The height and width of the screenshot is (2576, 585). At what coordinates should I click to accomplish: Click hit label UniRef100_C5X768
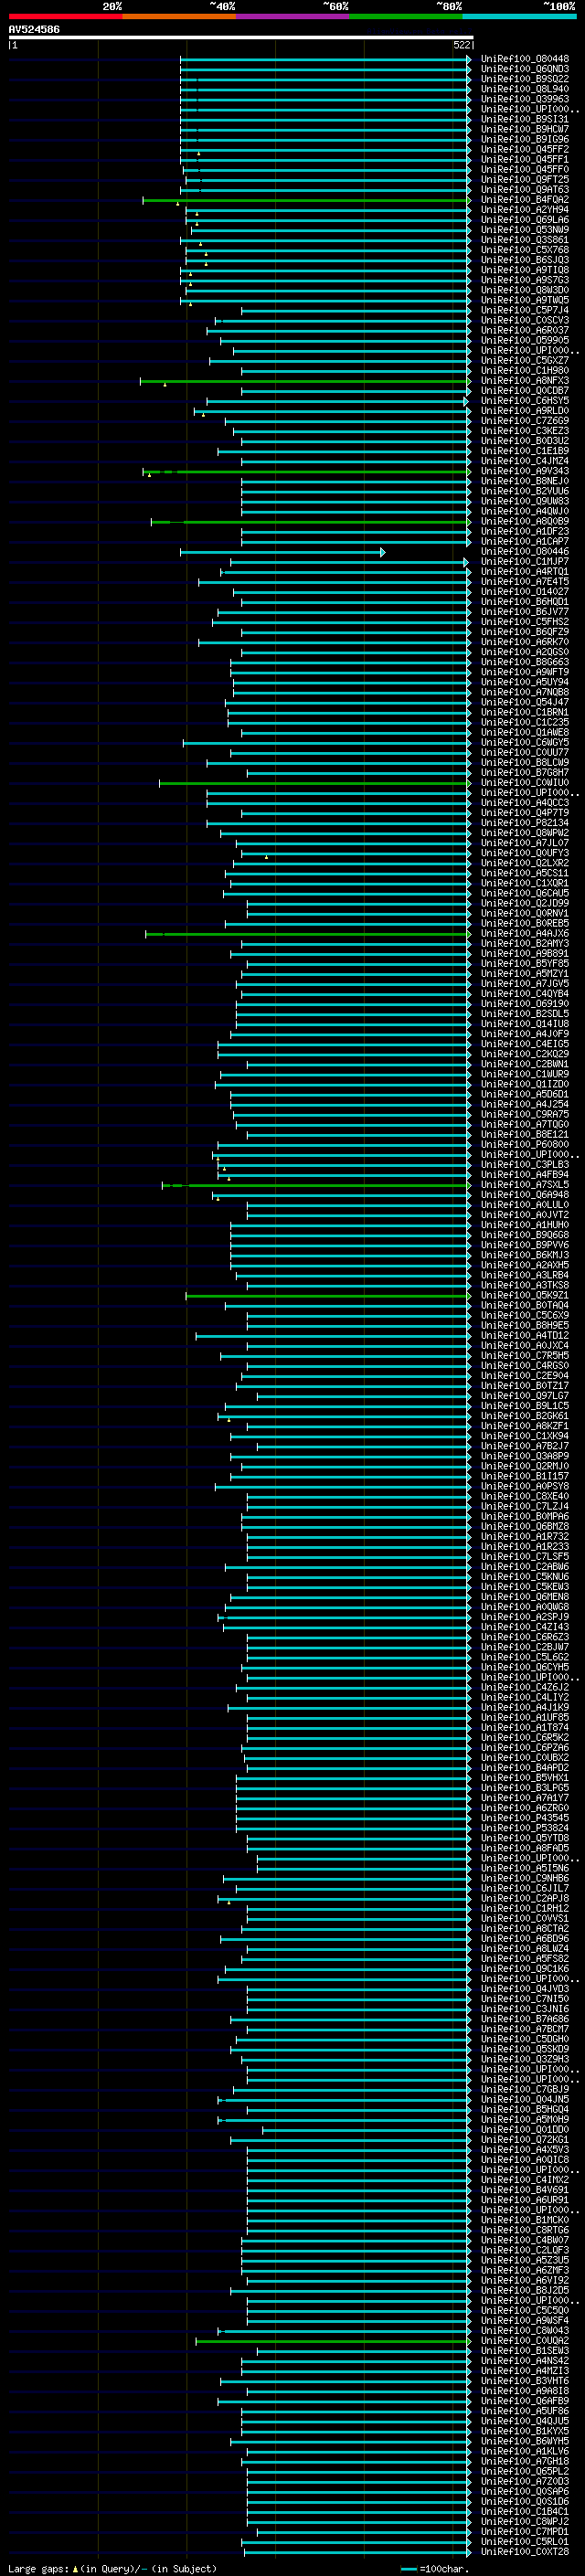pyautogui.click(x=525, y=250)
